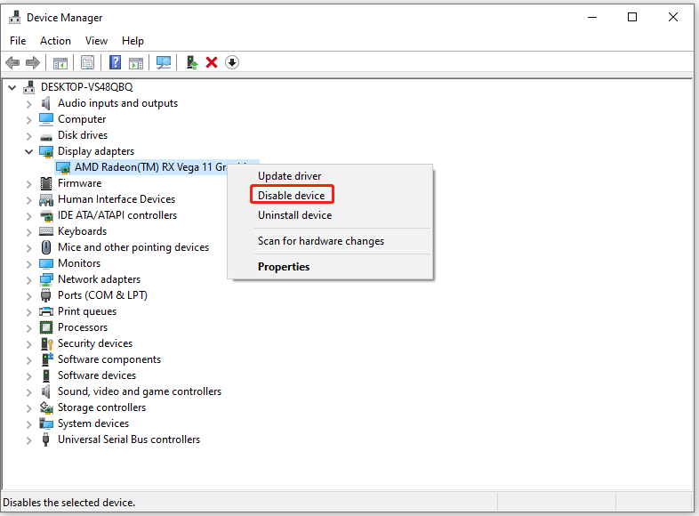Select the System devices label

tap(93, 423)
